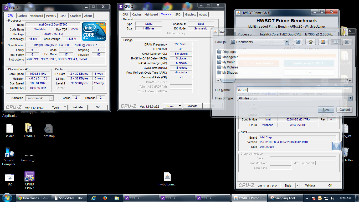
Task: Select the hanford_L desktop icon
Action: (x=29, y=157)
